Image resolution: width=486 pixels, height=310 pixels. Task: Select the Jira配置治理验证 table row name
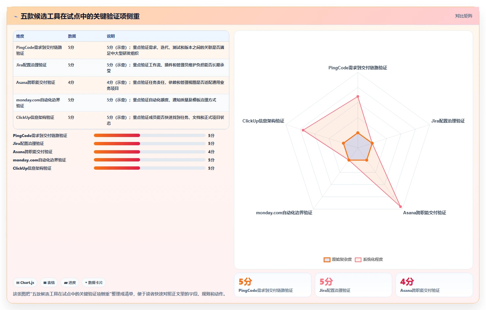tap(31, 65)
